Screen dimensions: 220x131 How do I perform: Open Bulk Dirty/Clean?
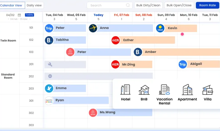[x=148, y=5]
